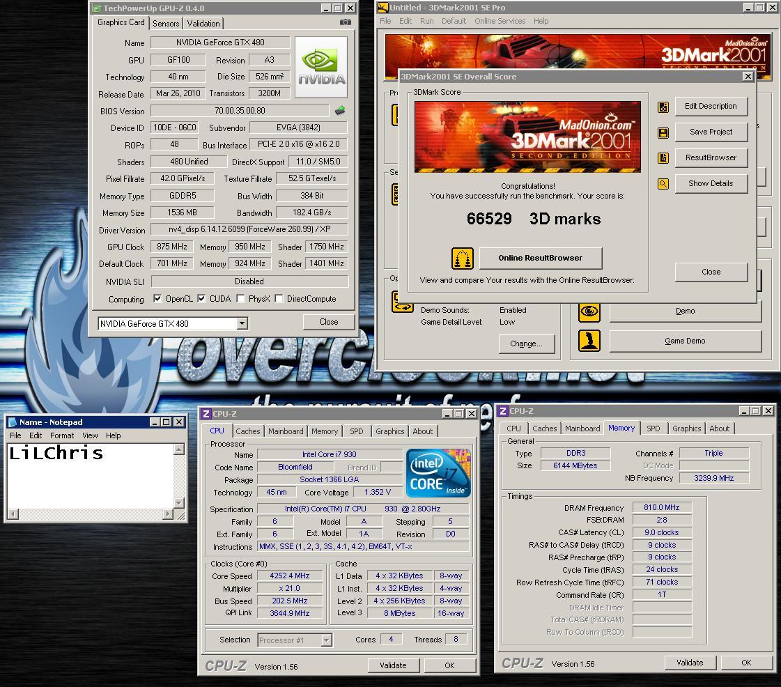
Task: Click the DRAM Frequency value 810.0 MHz
Action: [661, 508]
